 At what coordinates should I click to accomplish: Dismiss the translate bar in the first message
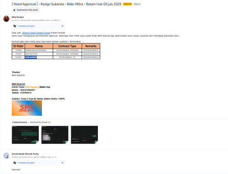pyautogui.click(x=62, y=26)
